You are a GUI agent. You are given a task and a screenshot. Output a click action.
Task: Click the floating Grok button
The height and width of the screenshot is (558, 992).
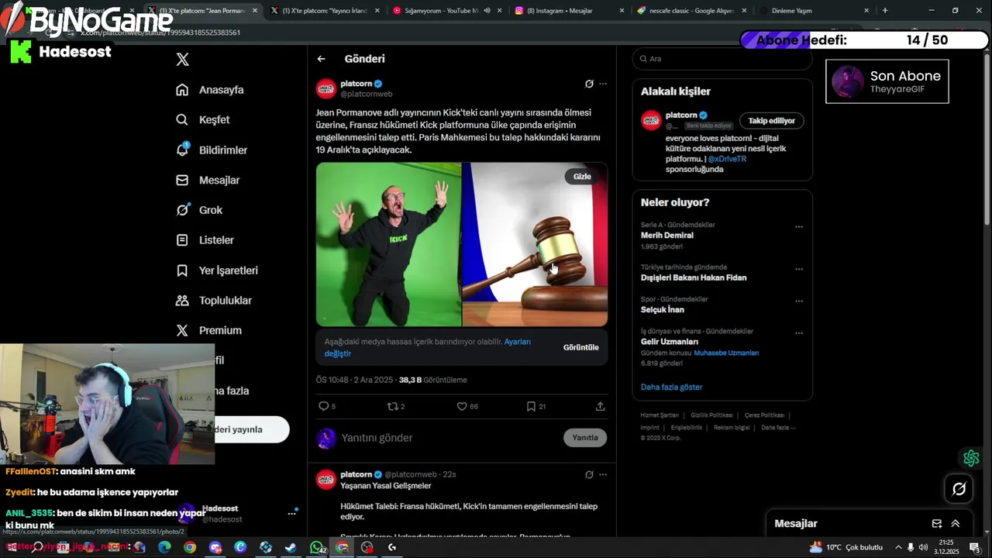[x=959, y=488]
